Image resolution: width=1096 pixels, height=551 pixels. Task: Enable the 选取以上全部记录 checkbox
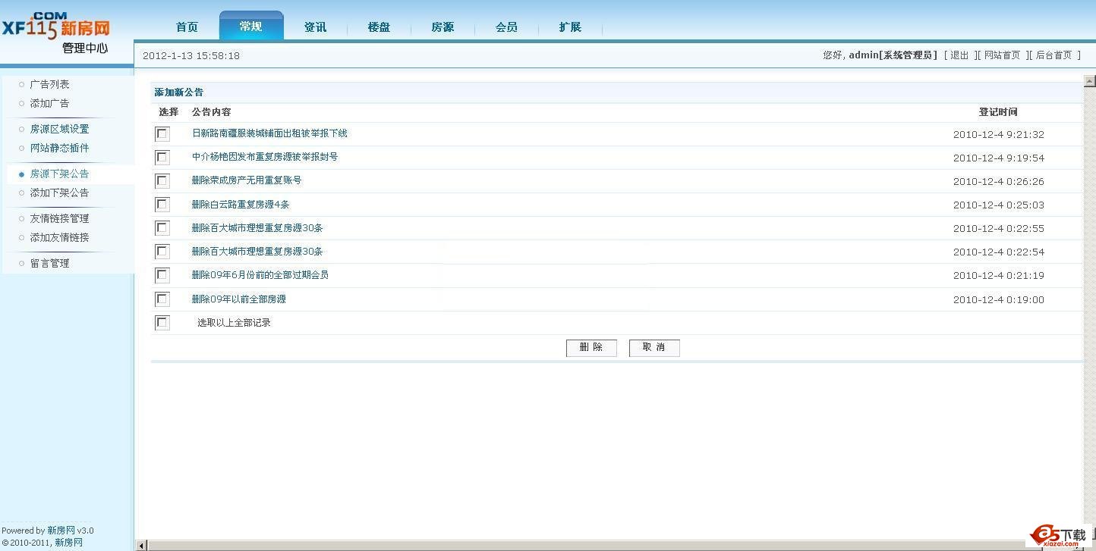(x=162, y=323)
